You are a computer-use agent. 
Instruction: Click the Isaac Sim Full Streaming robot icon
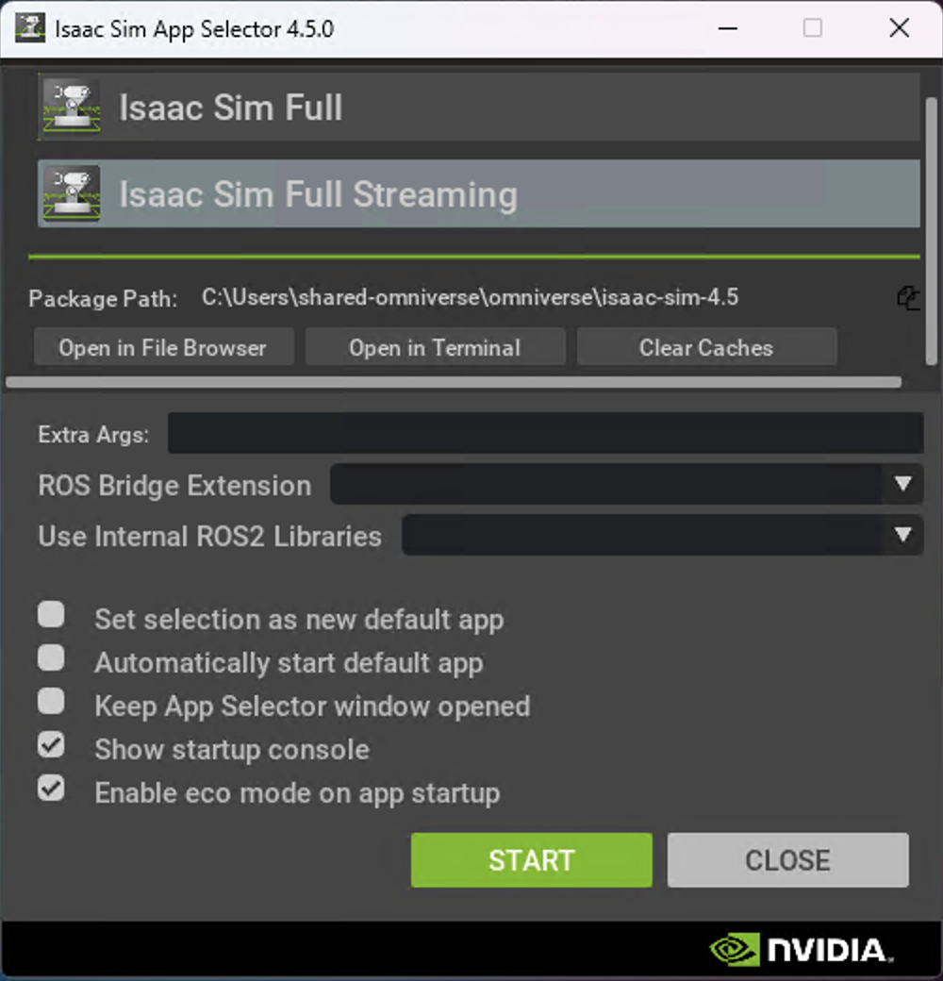(70, 193)
